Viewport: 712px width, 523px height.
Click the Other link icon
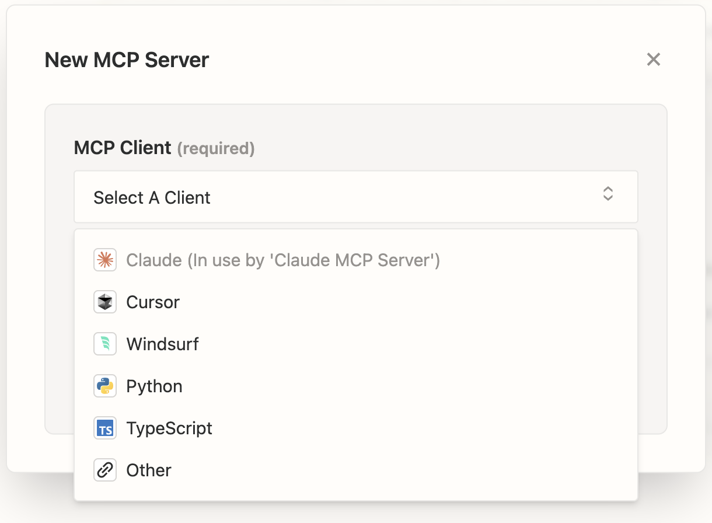tap(105, 470)
